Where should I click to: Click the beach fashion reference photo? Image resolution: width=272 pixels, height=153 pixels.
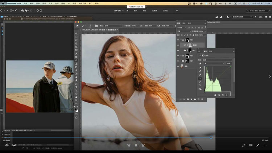[x=40, y=87]
